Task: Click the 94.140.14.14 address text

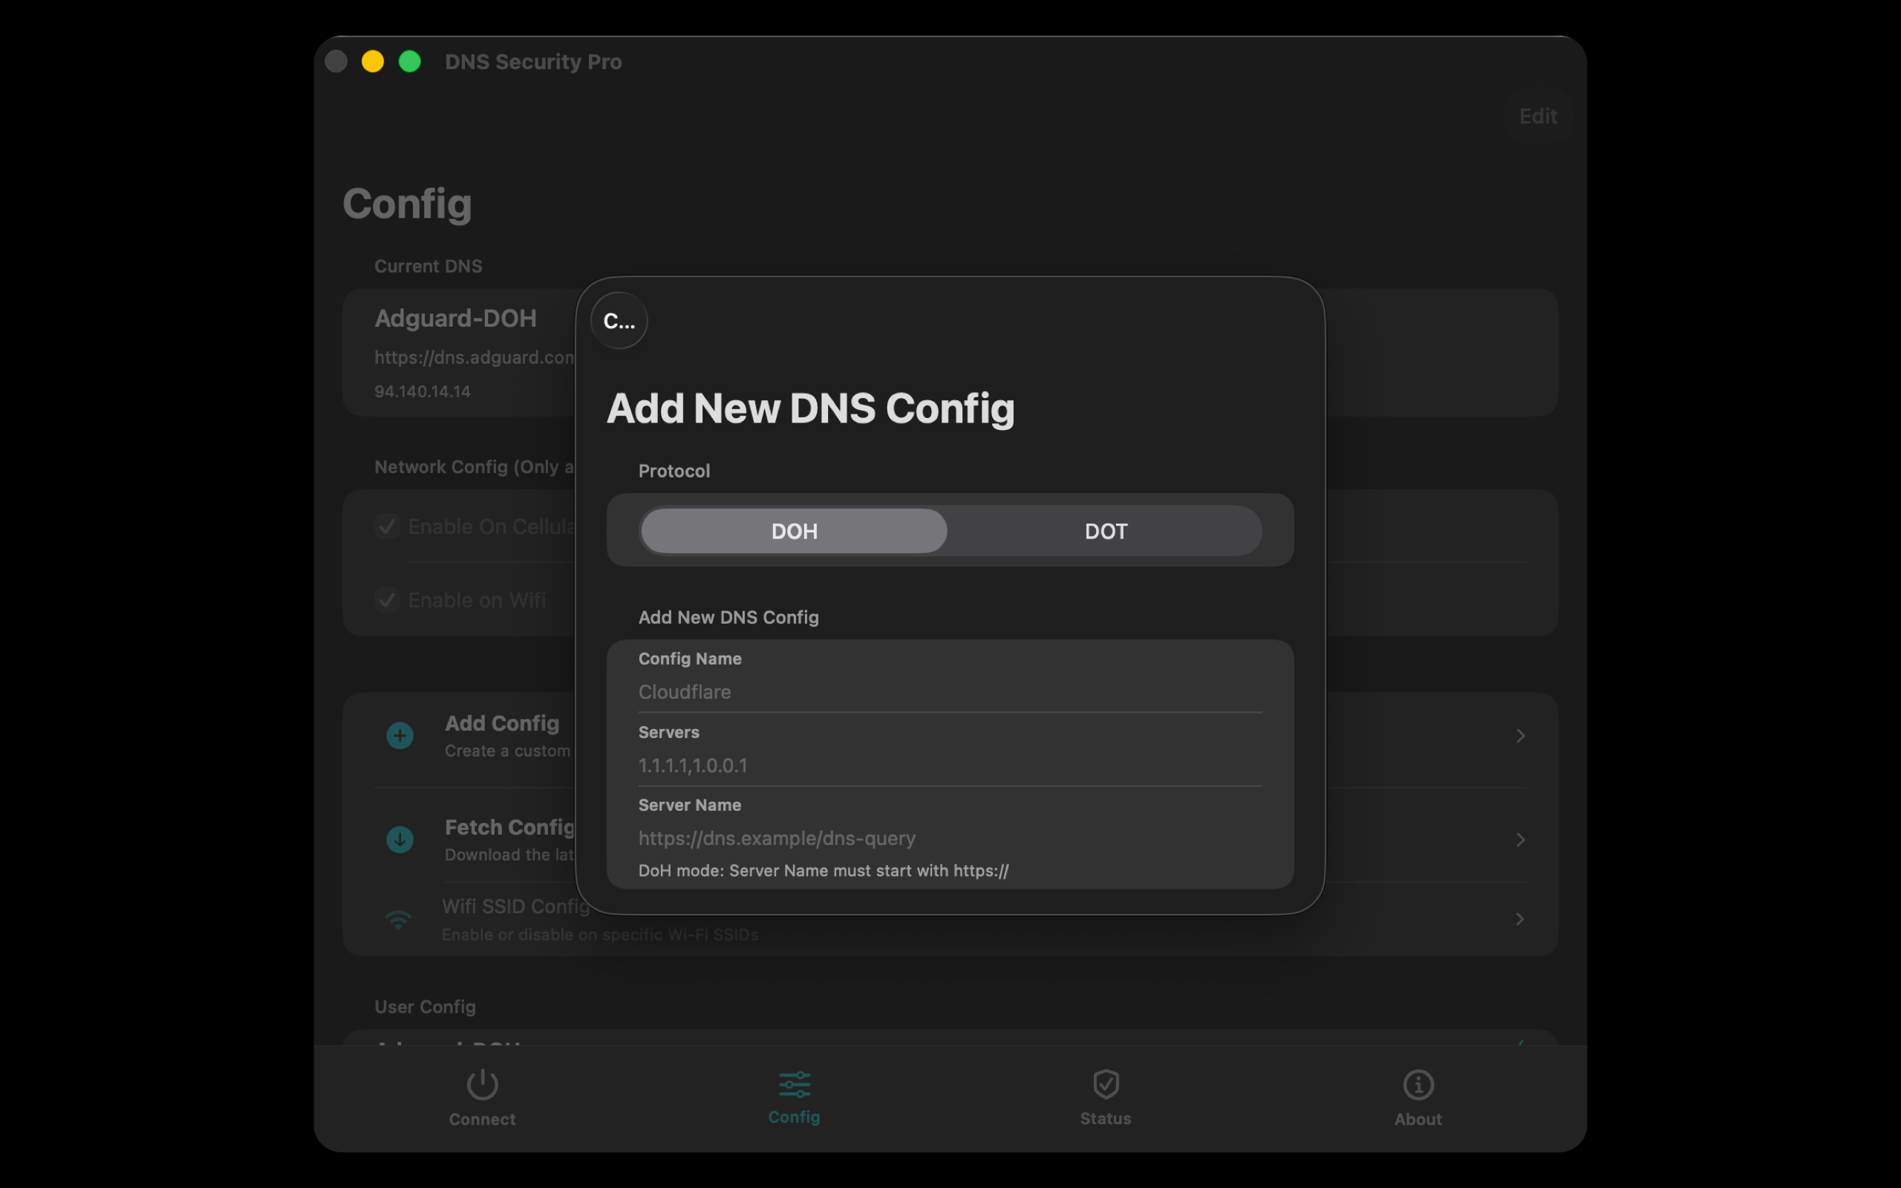Action: 423,391
